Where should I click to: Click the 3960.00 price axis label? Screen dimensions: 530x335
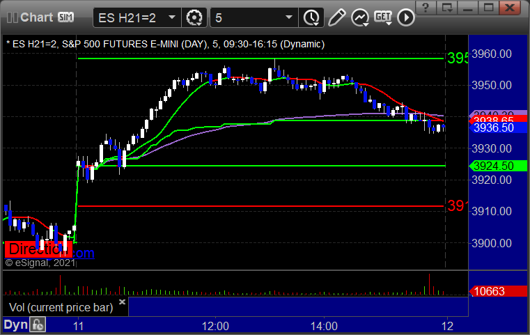[x=492, y=54]
